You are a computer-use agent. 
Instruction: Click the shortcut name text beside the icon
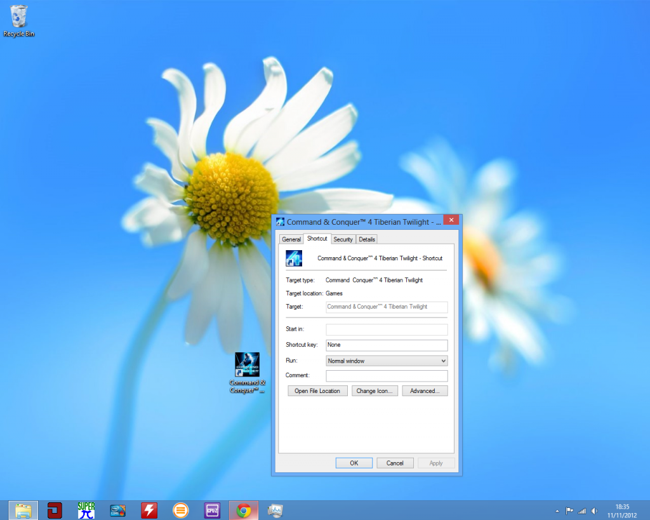pyautogui.click(x=380, y=258)
